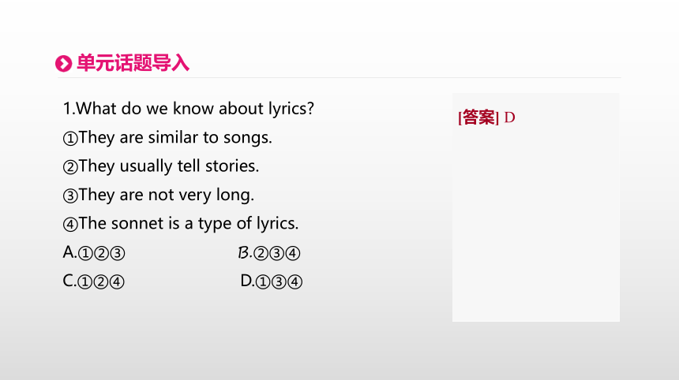Click the [答案] label

(x=478, y=117)
